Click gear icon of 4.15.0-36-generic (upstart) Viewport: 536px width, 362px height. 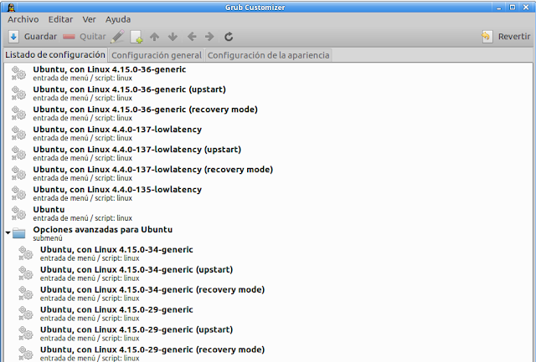click(x=18, y=94)
